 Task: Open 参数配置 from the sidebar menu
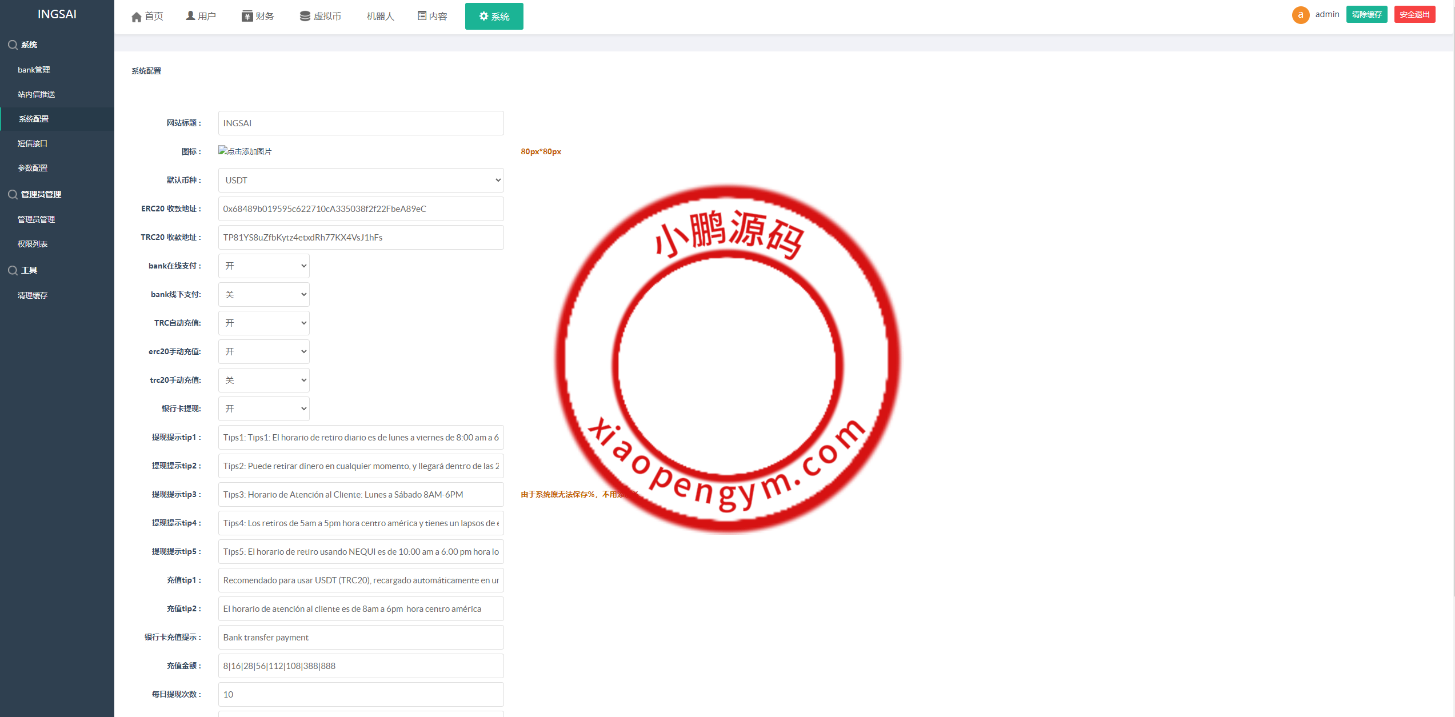coord(33,168)
